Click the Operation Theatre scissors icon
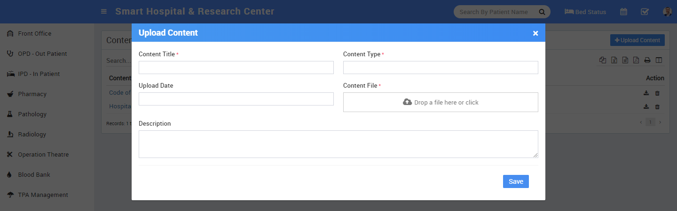The height and width of the screenshot is (211, 677). coord(9,155)
